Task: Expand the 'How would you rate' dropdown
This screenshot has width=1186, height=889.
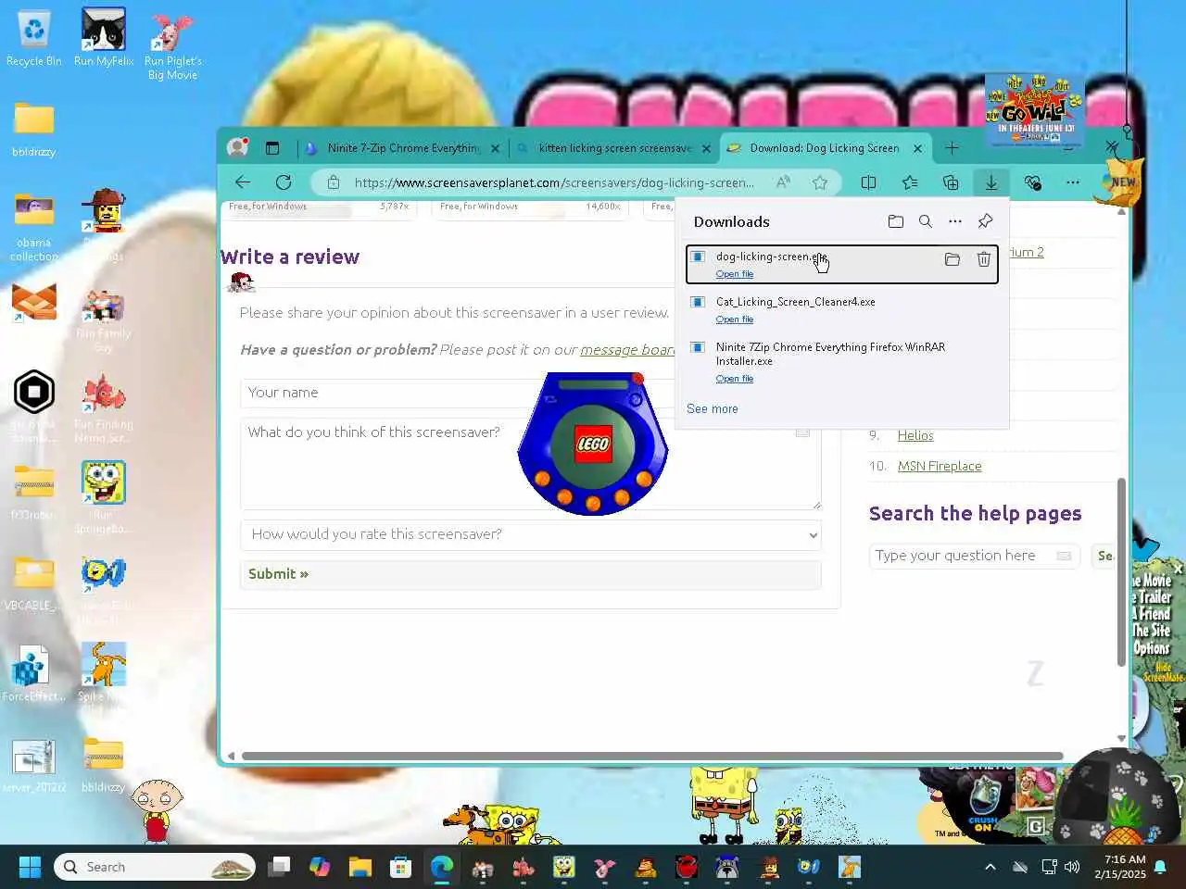Action: [530, 534]
